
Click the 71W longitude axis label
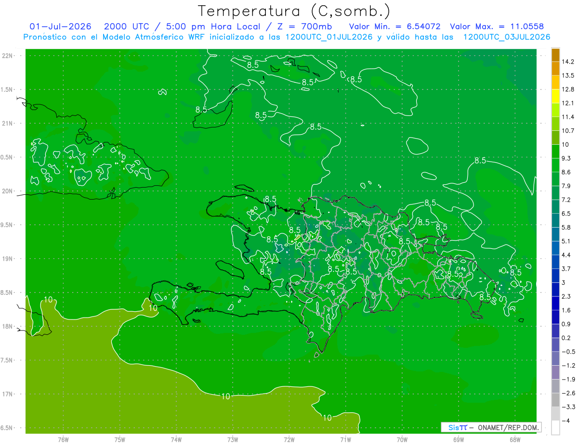point(345,439)
